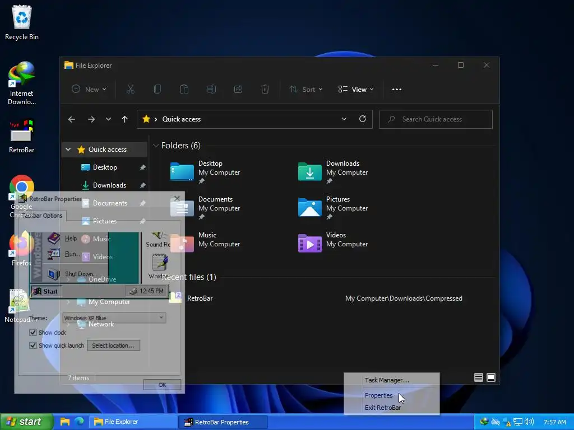Click the Delete trash icon in the toolbar
Viewport: 574px width, 430px height.
click(x=265, y=89)
